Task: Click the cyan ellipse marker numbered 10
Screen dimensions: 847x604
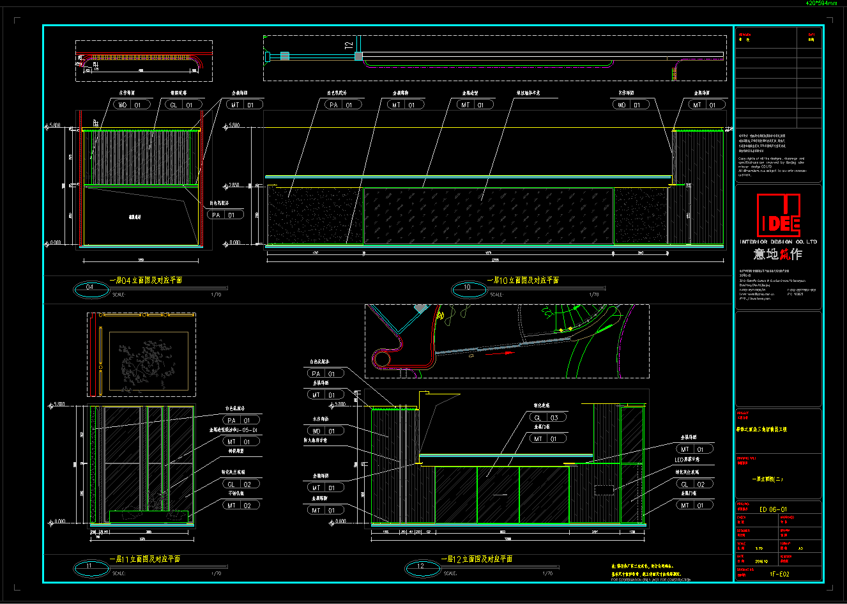Action: pos(469,290)
